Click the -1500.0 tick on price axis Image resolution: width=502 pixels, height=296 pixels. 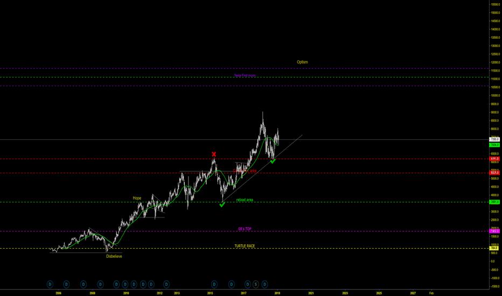496,286
